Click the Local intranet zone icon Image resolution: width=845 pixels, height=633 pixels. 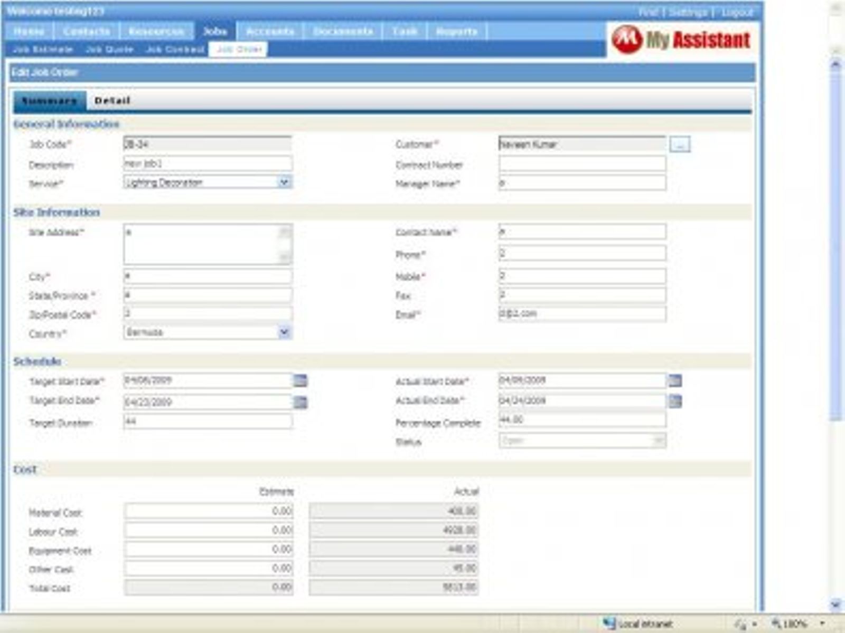pyautogui.click(x=609, y=624)
